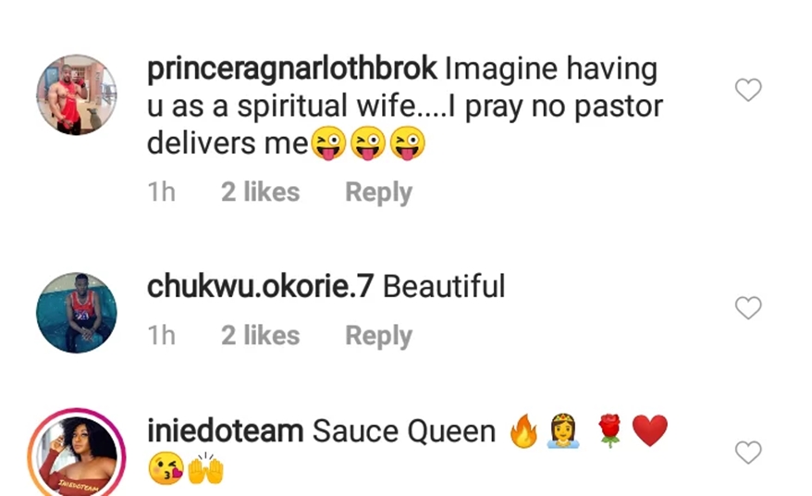The height and width of the screenshot is (496, 812).
Task: View the 2 likes on princeragnarlothbrok's comment
Action: (260, 192)
